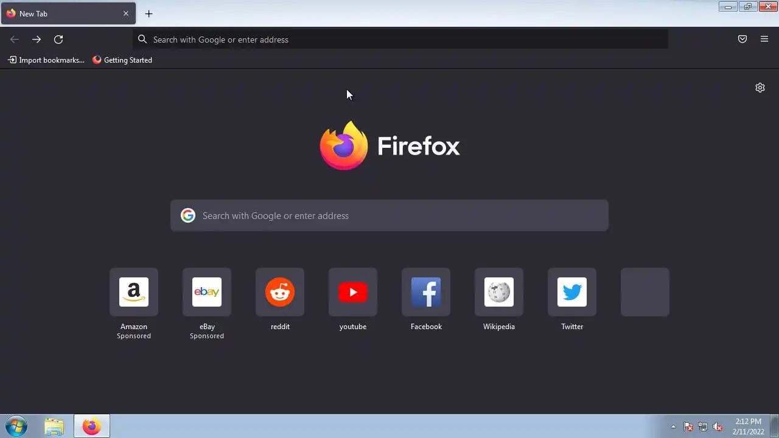779x438 pixels.
Task: Save to Pocket icon in toolbar
Action: pyautogui.click(x=742, y=40)
